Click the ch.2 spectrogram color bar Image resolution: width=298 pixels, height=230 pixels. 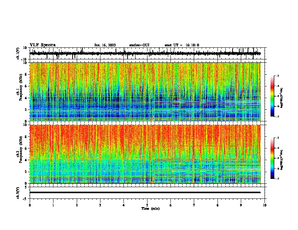pyautogui.click(x=272, y=158)
